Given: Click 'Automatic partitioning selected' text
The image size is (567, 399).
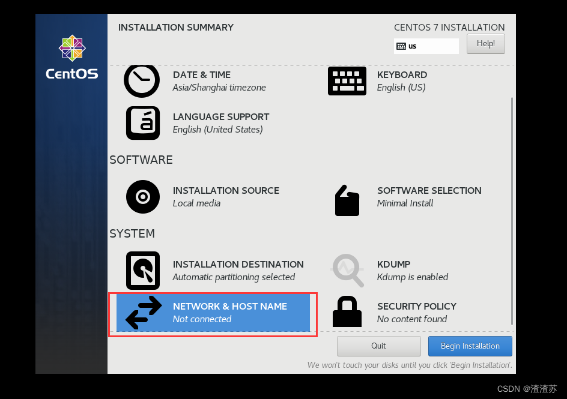Looking at the screenshot, I should pyautogui.click(x=234, y=277).
